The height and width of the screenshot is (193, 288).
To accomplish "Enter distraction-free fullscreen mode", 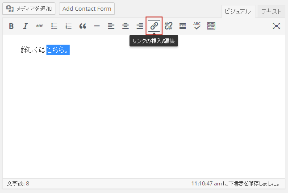I will [x=276, y=26].
